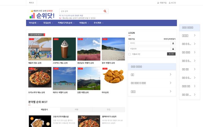Image resolution: width=203 pixels, height=127 pixels.
Task: Expand the 맛집순위 navigation dropdown
Action: click(x=48, y=23)
